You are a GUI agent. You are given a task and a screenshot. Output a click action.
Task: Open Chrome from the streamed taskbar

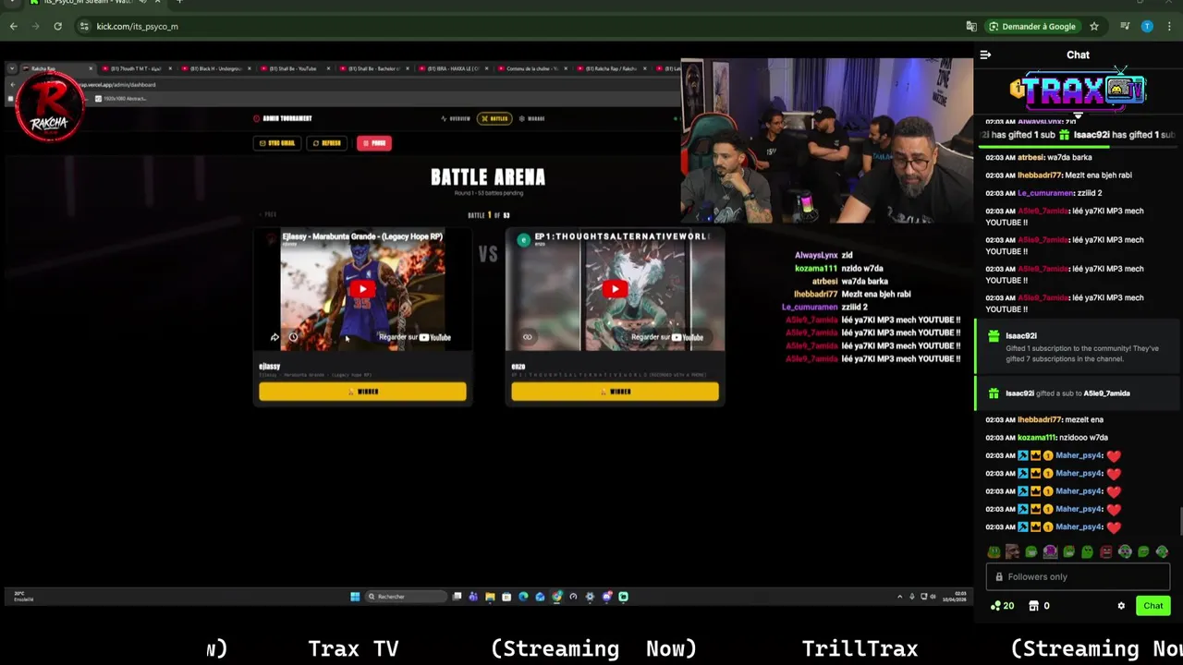click(x=556, y=597)
